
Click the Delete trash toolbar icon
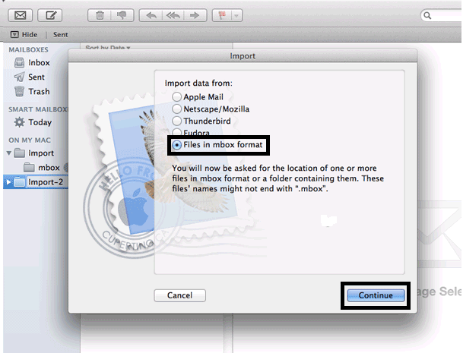(x=100, y=15)
